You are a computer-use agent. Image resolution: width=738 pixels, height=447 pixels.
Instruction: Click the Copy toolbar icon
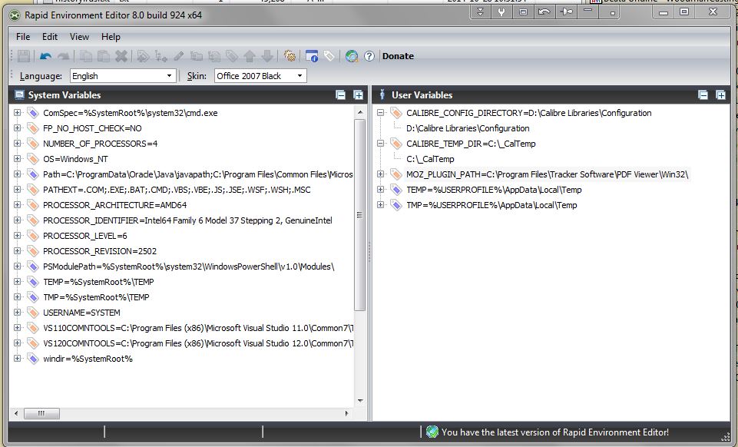86,56
